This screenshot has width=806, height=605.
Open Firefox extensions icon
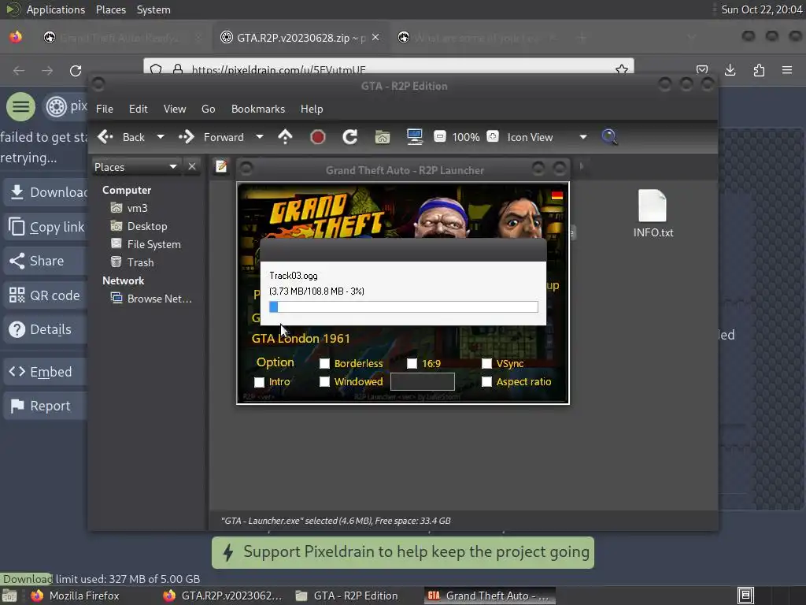point(759,70)
